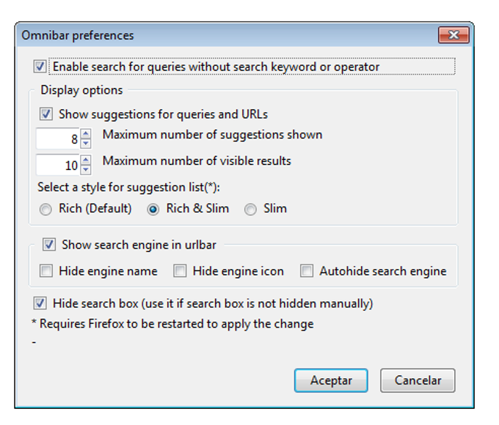Toggle Show search engine in urlbar

49,245
